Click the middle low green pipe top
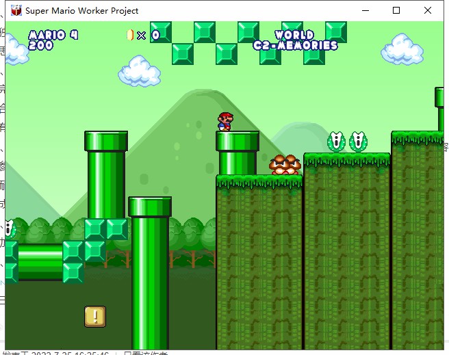 (150, 207)
